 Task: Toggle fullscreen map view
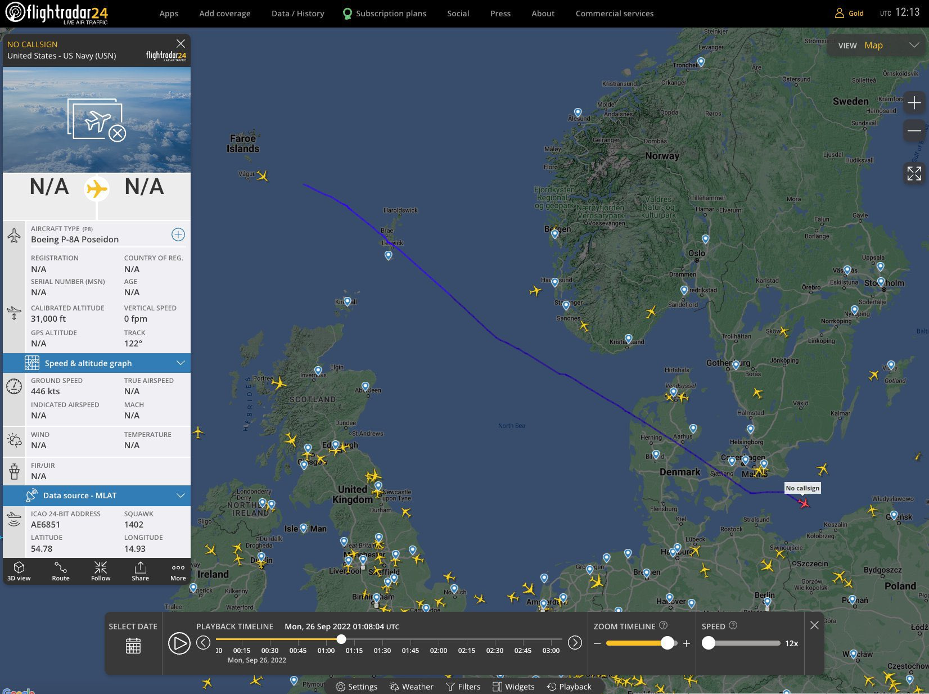point(914,173)
